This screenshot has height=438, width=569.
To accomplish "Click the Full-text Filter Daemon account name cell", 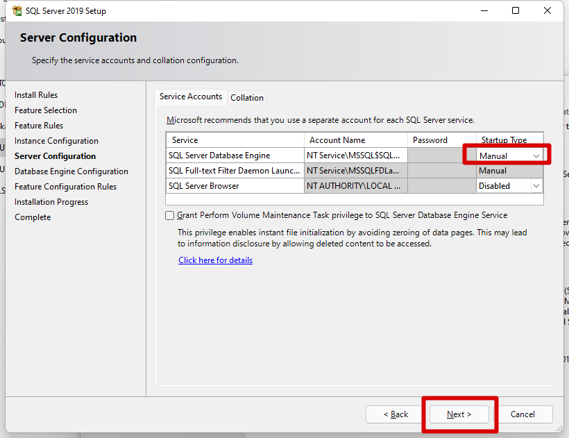I will [x=355, y=171].
